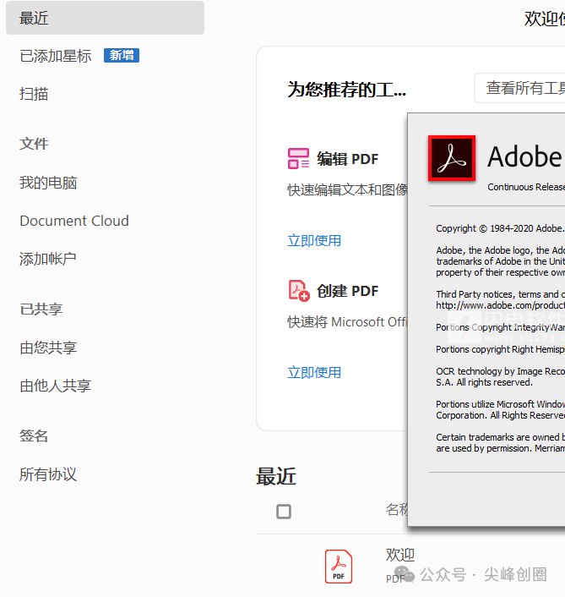Click the Adobe Acrobat logo in About dialog

(x=452, y=158)
